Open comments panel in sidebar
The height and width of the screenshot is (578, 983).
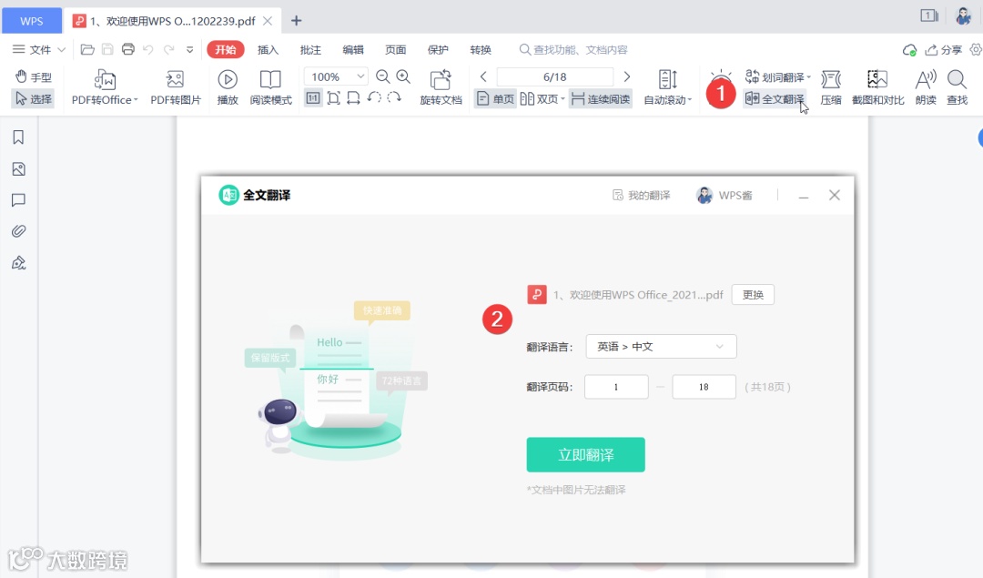click(x=18, y=200)
